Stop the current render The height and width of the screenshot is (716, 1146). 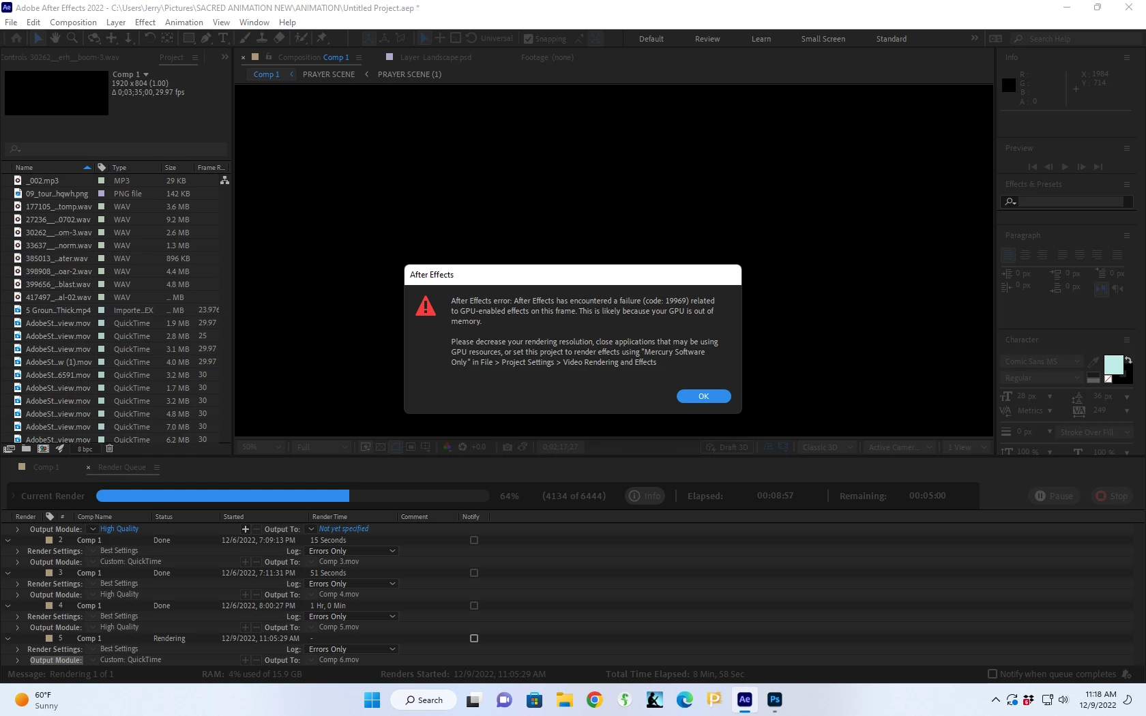(x=1111, y=496)
